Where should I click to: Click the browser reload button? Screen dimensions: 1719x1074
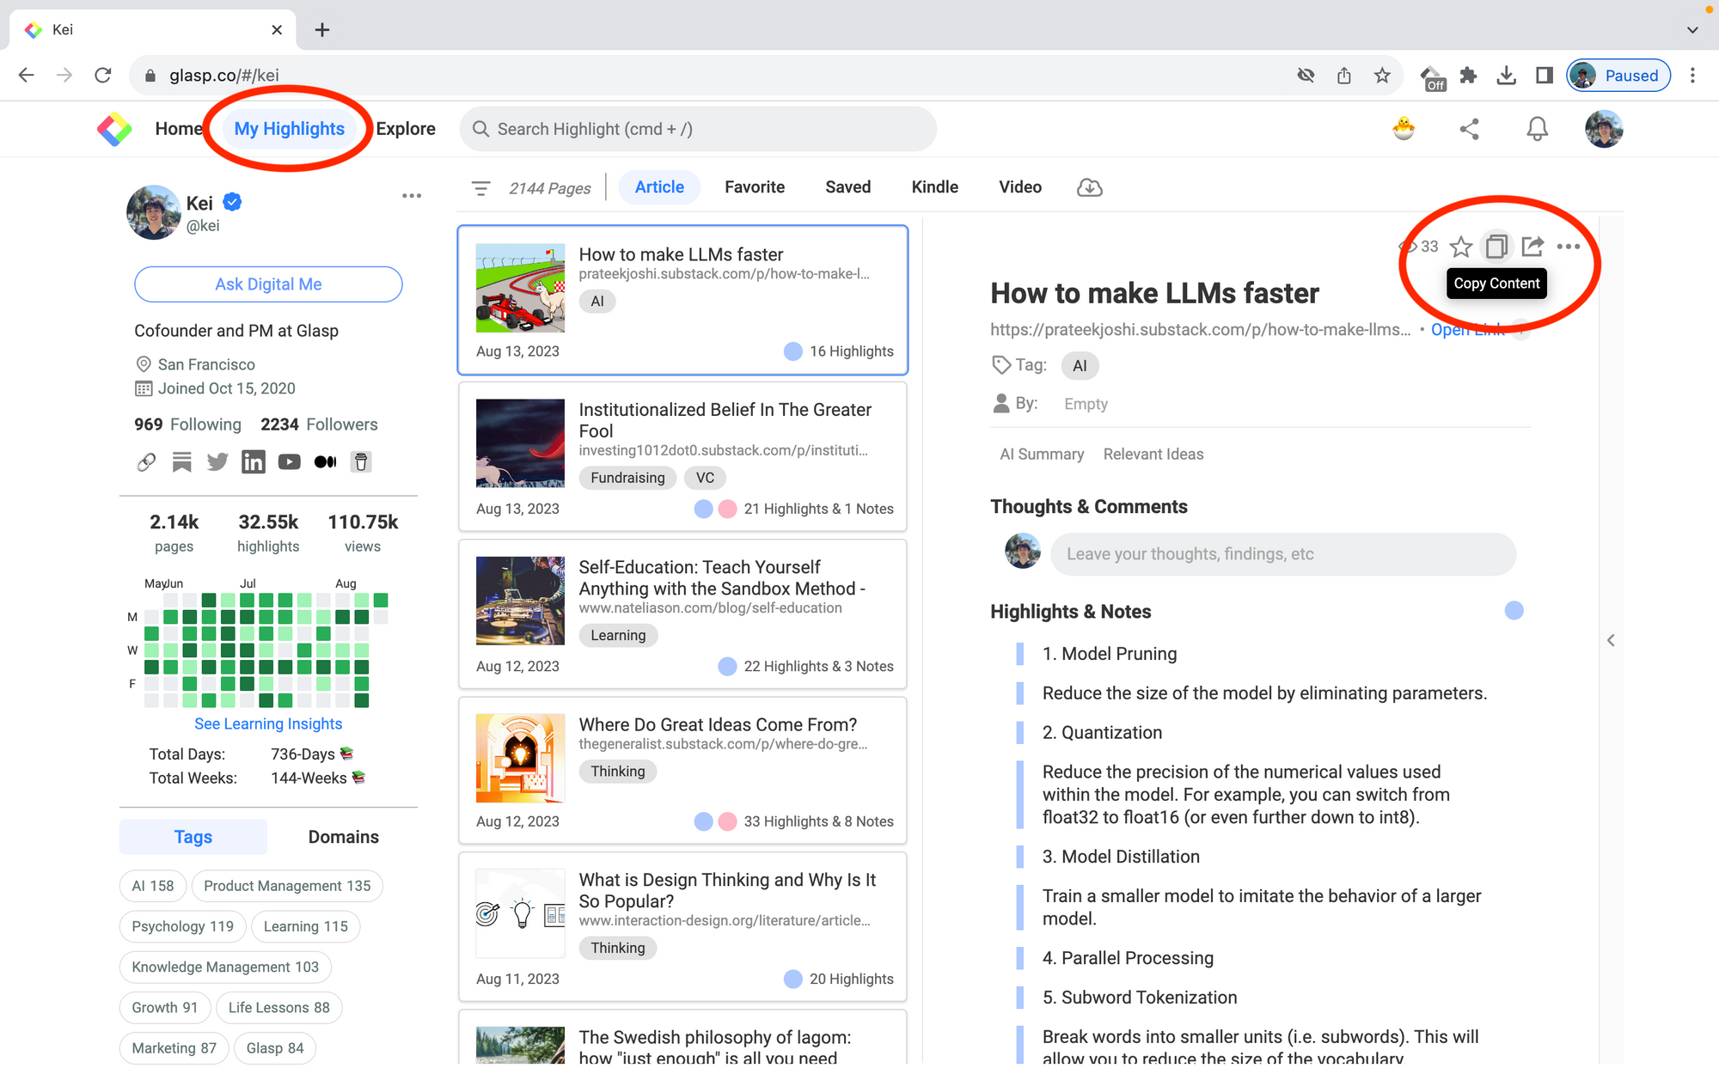pos(103,76)
